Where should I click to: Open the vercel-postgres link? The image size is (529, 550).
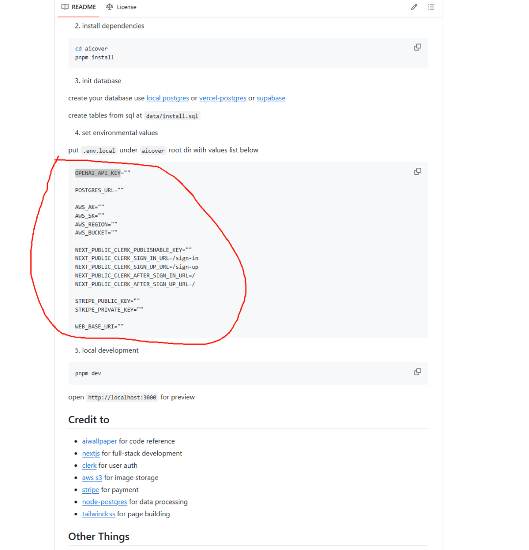tap(222, 98)
